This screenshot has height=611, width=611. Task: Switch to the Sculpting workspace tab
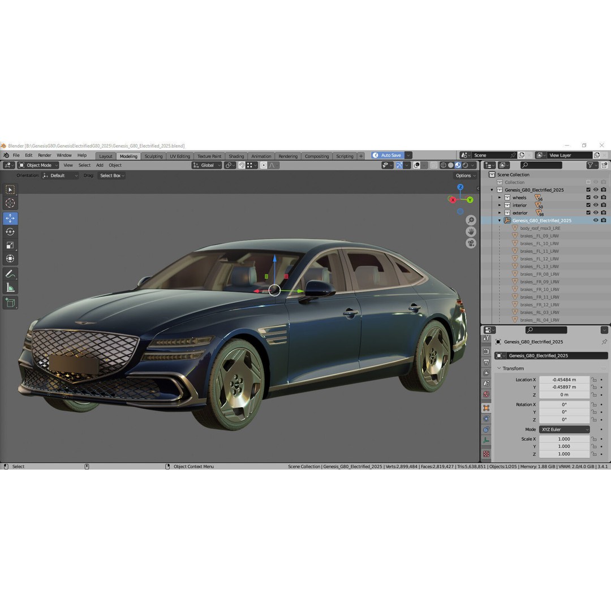click(153, 156)
